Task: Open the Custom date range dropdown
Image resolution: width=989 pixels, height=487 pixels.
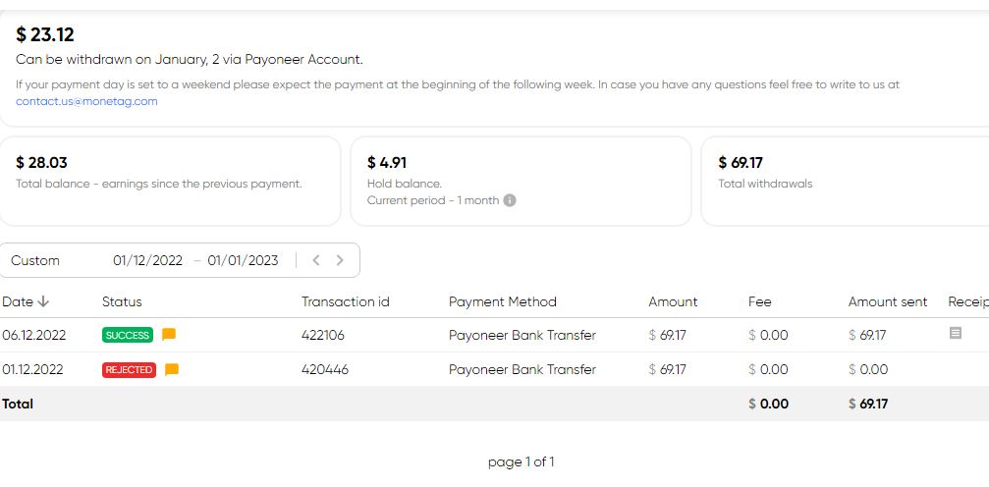Action: (x=35, y=260)
